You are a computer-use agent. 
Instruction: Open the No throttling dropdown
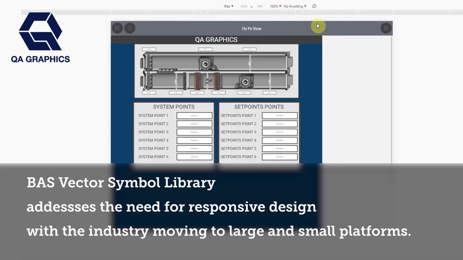coord(295,6)
